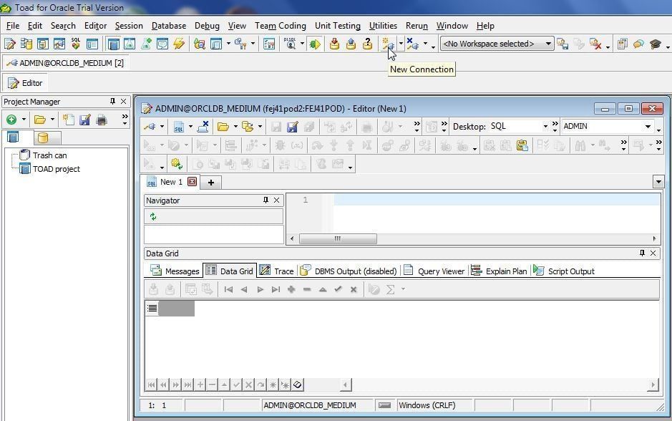672x421 pixels.
Task: Open the Database menu
Action: (168, 26)
